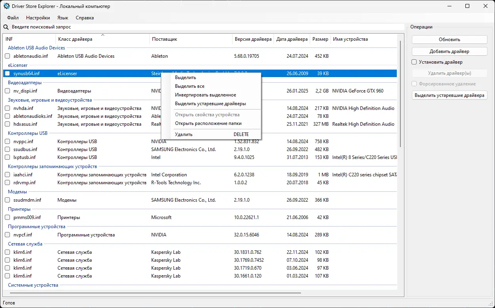
Task: Enable the Установить драйвер checkbox
Action: click(414, 62)
